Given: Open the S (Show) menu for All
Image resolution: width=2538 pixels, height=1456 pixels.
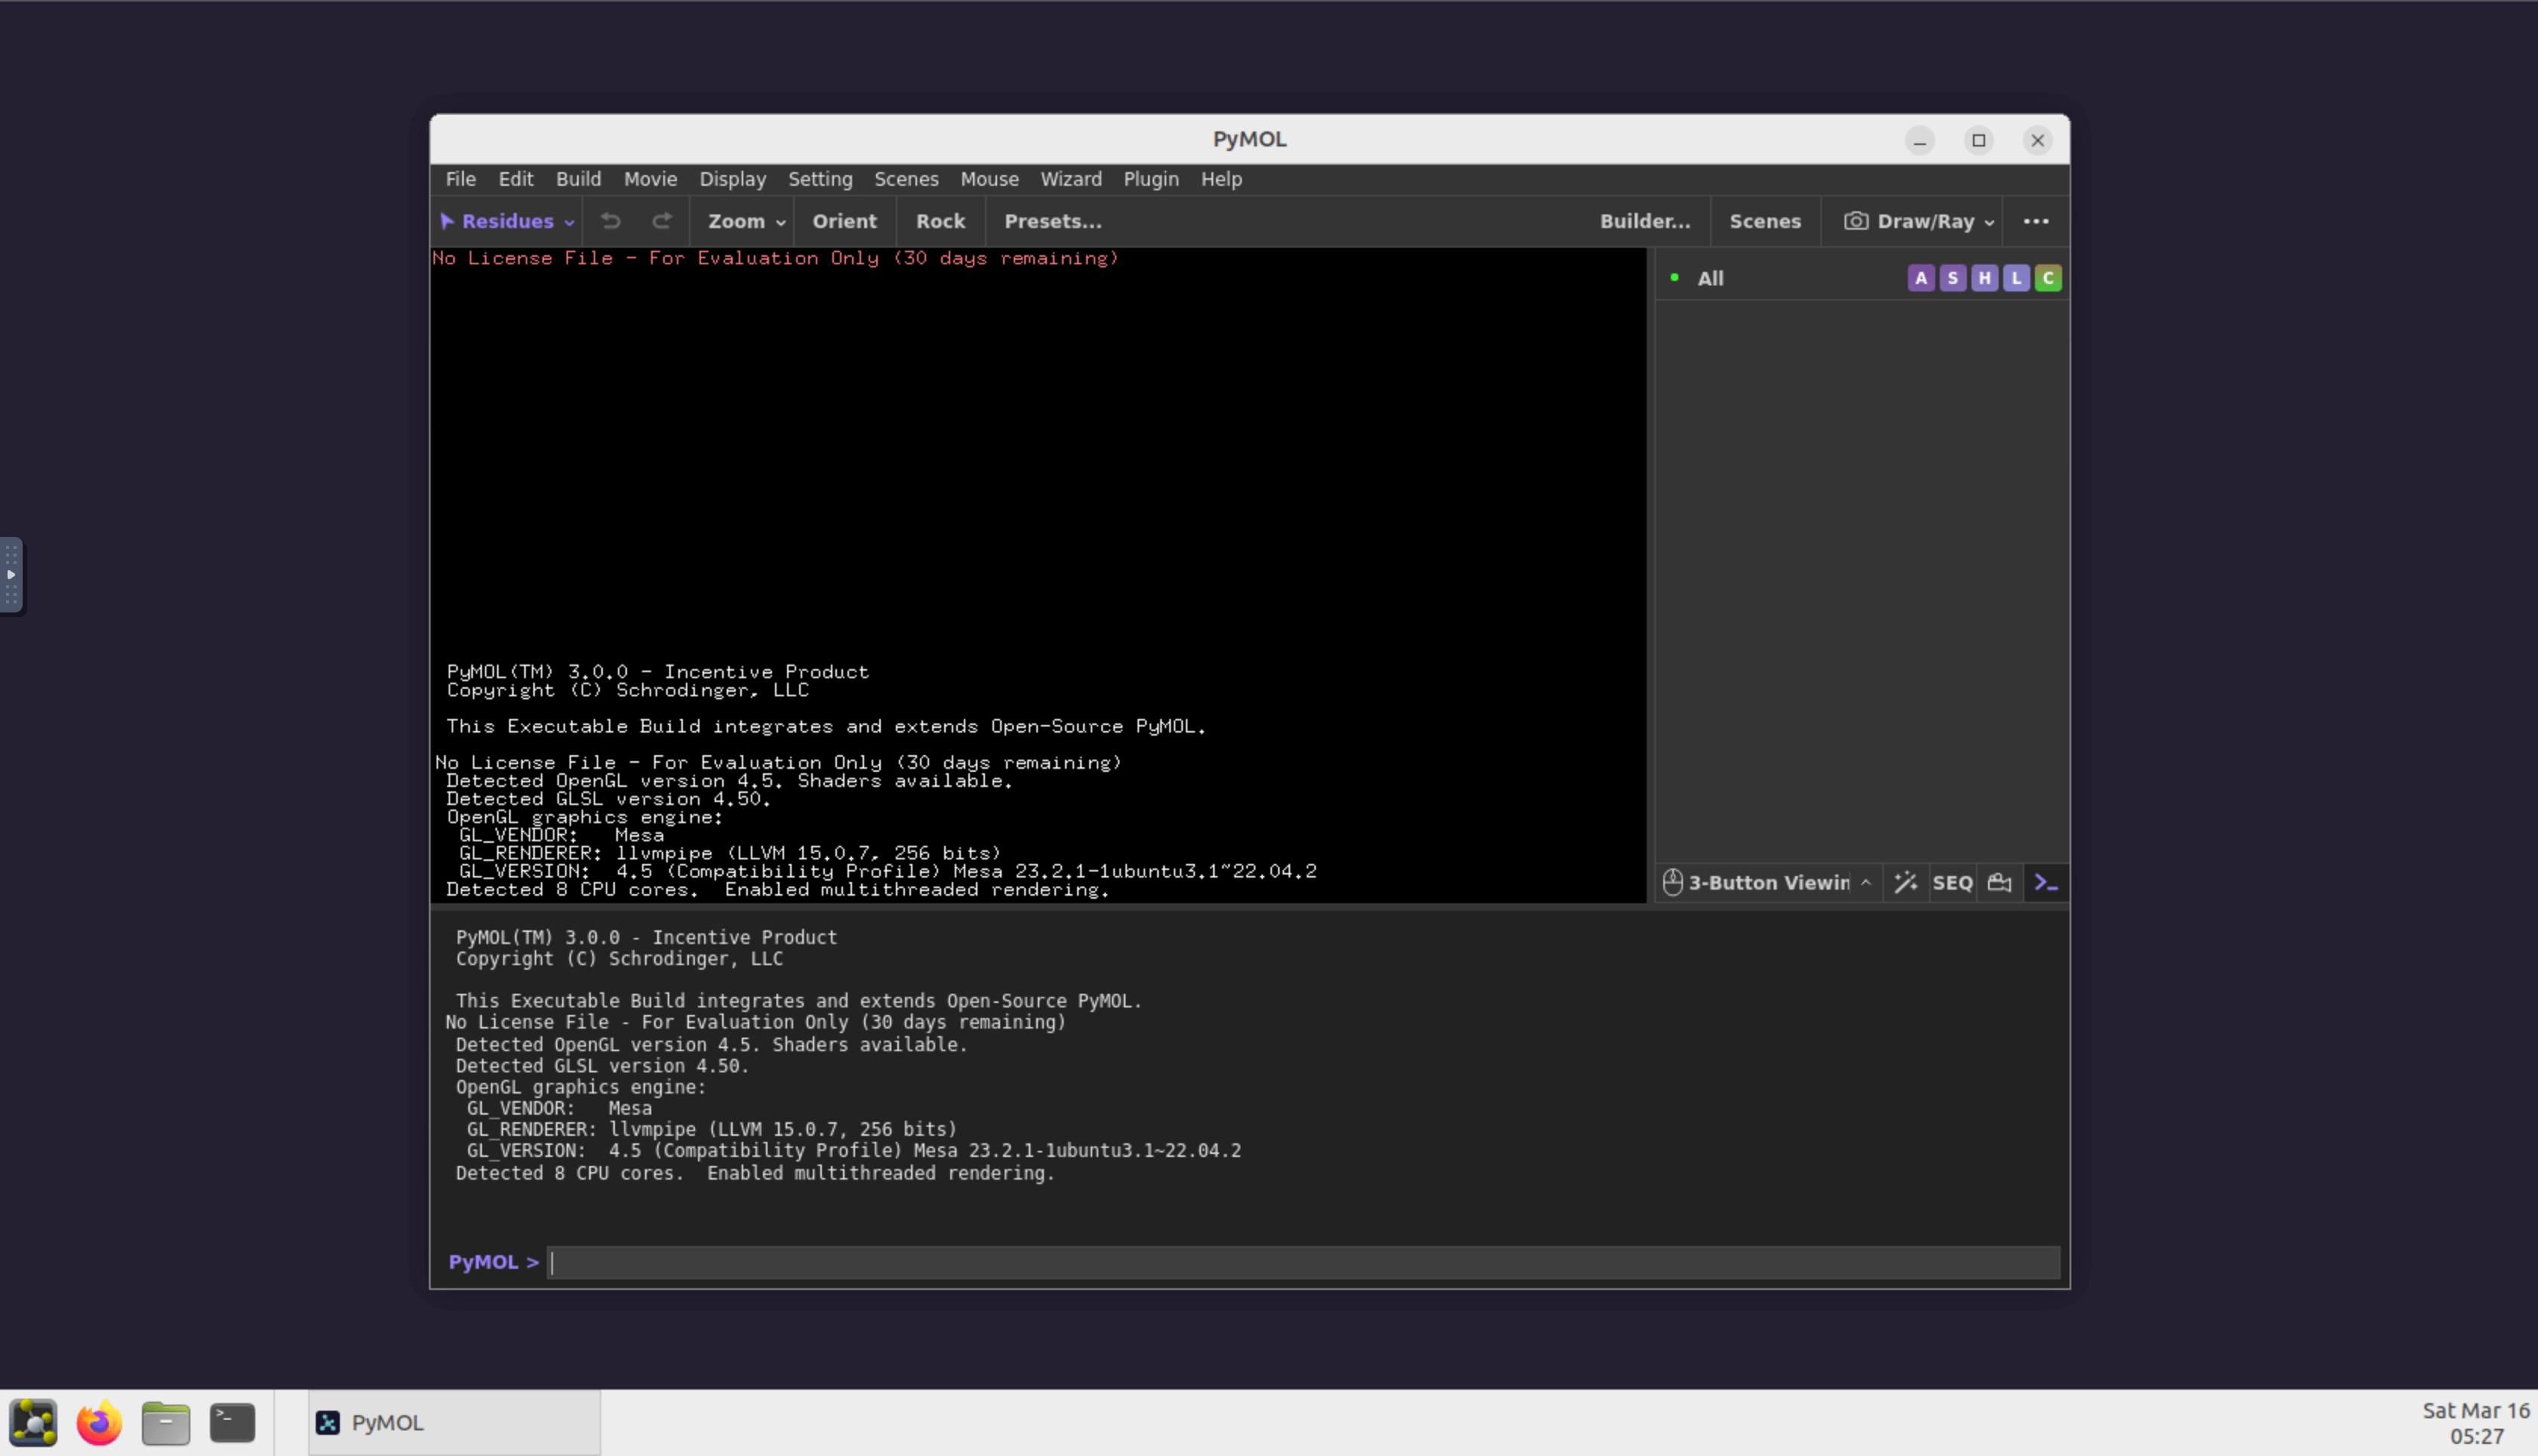Looking at the screenshot, I should click(x=1952, y=278).
